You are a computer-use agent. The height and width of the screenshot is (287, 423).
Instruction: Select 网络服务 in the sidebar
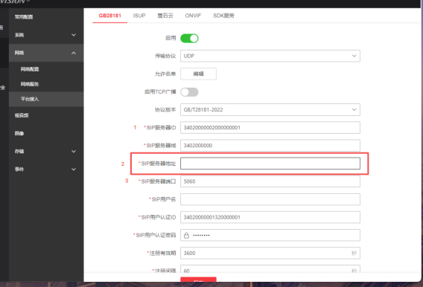pos(46,84)
